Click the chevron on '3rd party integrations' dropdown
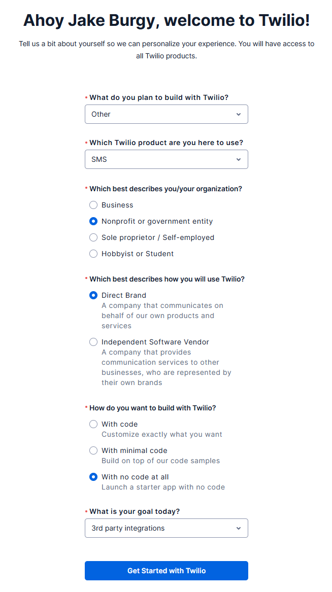The image size is (332, 592). click(239, 528)
